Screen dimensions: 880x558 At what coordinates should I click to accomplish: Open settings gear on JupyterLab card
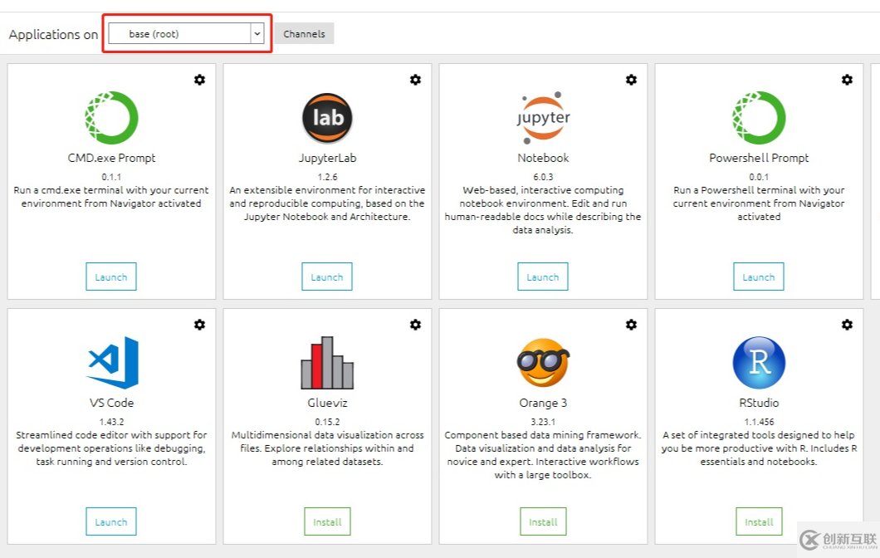[x=415, y=80]
